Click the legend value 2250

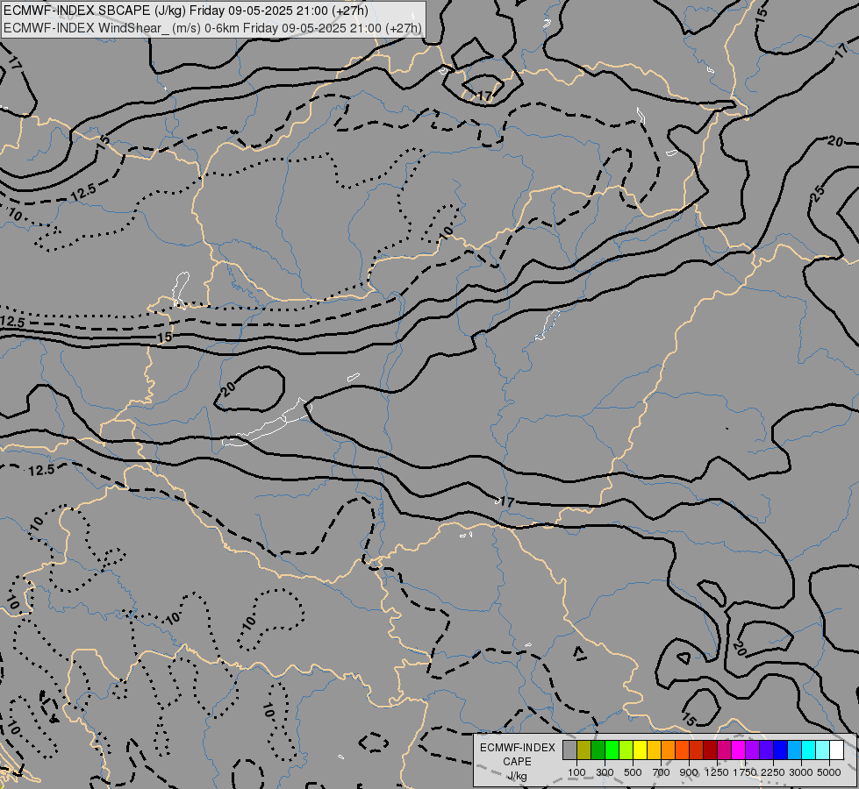773,772
